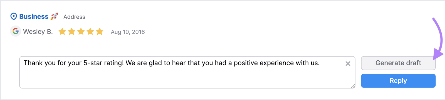Click the fifth rating star
Image resolution: width=445 pixels, height=100 pixels.
click(x=100, y=32)
